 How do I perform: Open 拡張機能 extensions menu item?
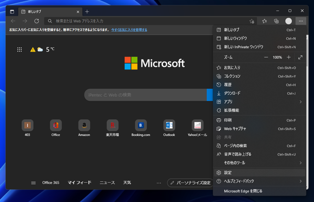pyautogui.click(x=260, y=110)
